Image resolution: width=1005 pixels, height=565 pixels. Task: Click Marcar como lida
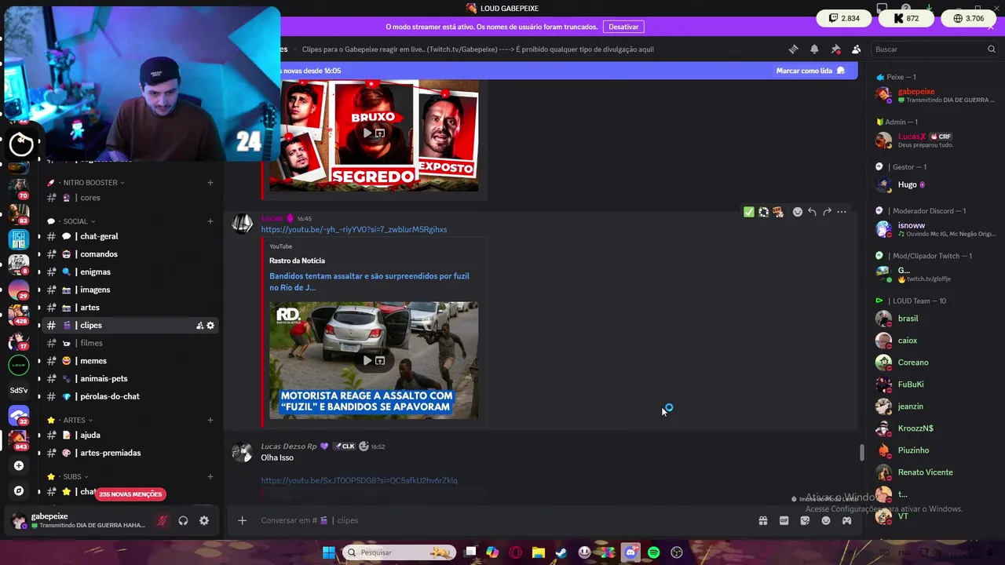pyautogui.click(x=810, y=71)
